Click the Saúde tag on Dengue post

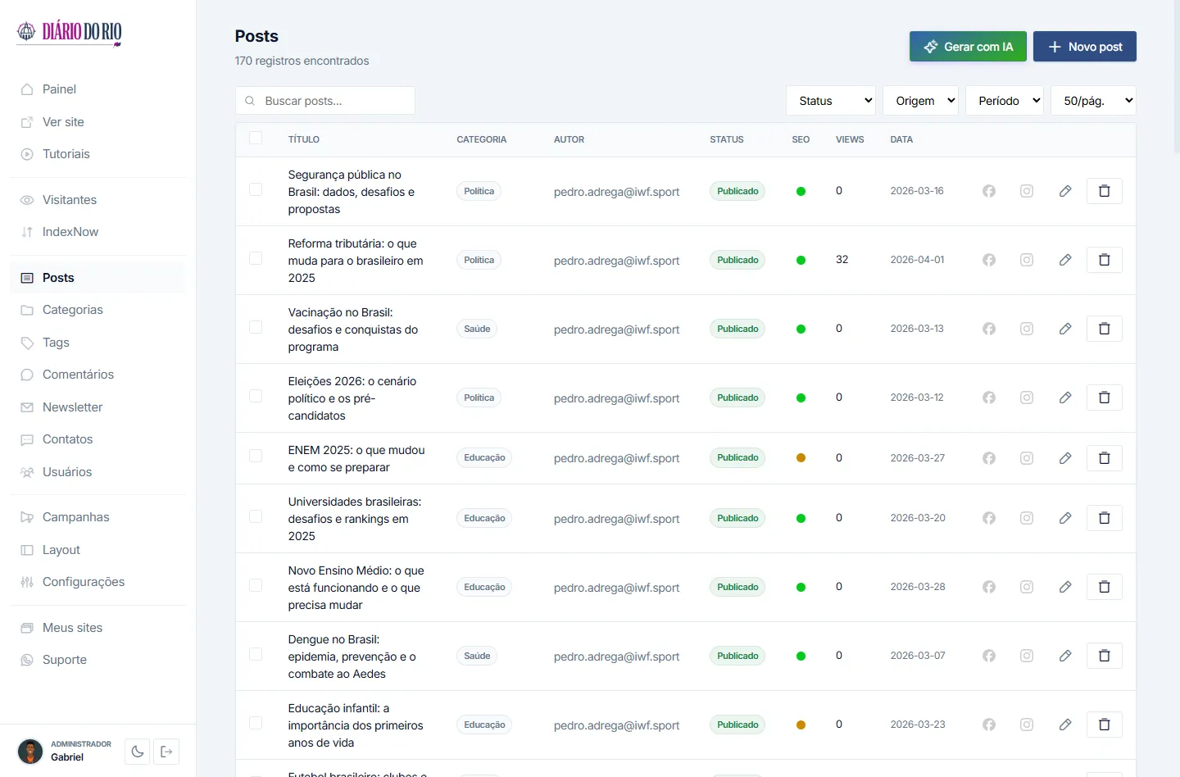pyautogui.click(x=477, y=656)
